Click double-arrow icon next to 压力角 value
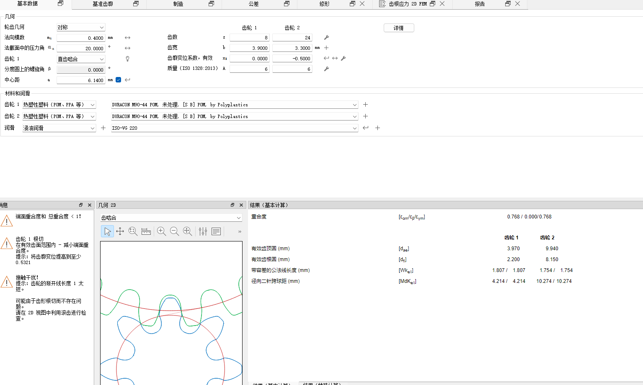 (127, 48)
